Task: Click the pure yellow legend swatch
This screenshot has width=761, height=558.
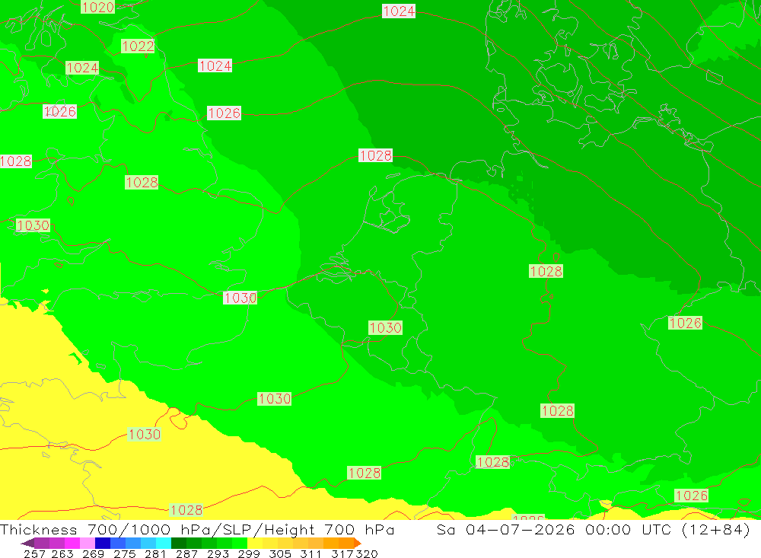Action: coord(255,543)
